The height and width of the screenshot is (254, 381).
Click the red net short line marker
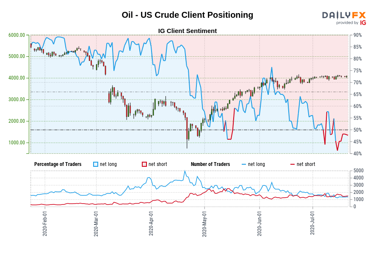[292, 164]
